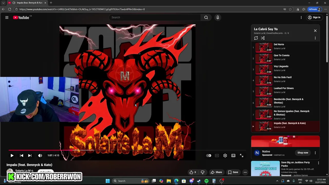The height and width of the screenshot is (185, 329).
Task: Play Del Norte from the playlist
Action: 285,48
